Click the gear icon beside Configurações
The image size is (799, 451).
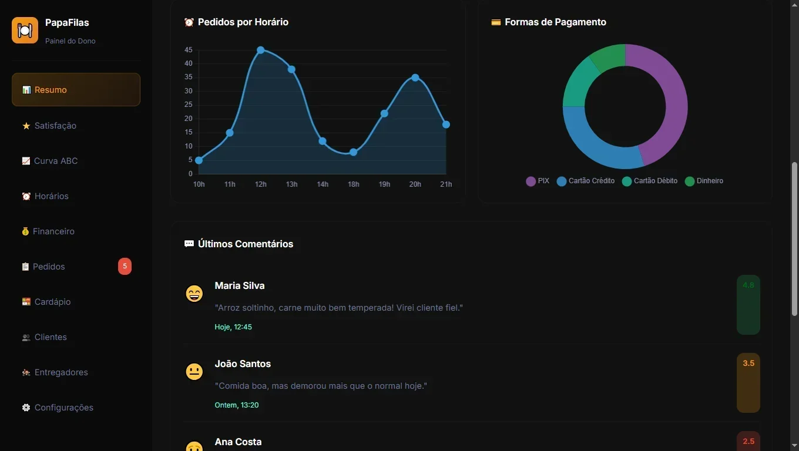(x=26, y=408)
